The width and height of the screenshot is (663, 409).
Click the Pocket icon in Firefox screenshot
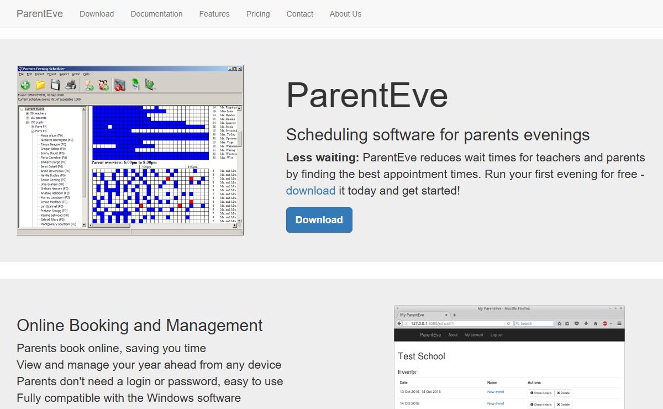coord(577,323)
